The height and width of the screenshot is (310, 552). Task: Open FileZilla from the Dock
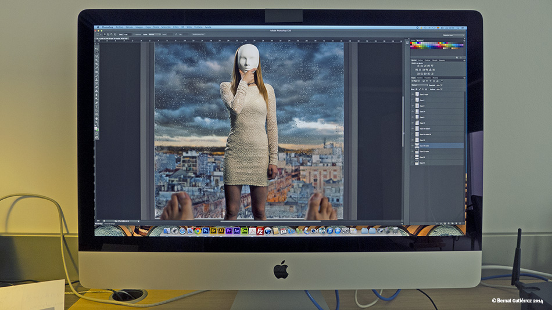tap(260, 231)
